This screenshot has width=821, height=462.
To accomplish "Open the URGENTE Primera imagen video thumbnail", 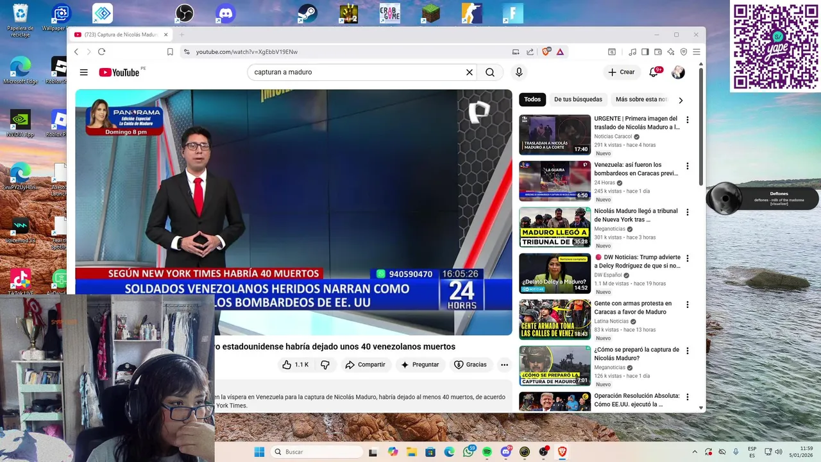I will (555, 135).
